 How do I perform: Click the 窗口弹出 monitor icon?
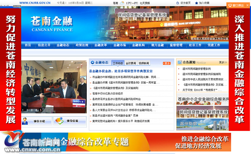pyautogui.click(x=230, y=5)
